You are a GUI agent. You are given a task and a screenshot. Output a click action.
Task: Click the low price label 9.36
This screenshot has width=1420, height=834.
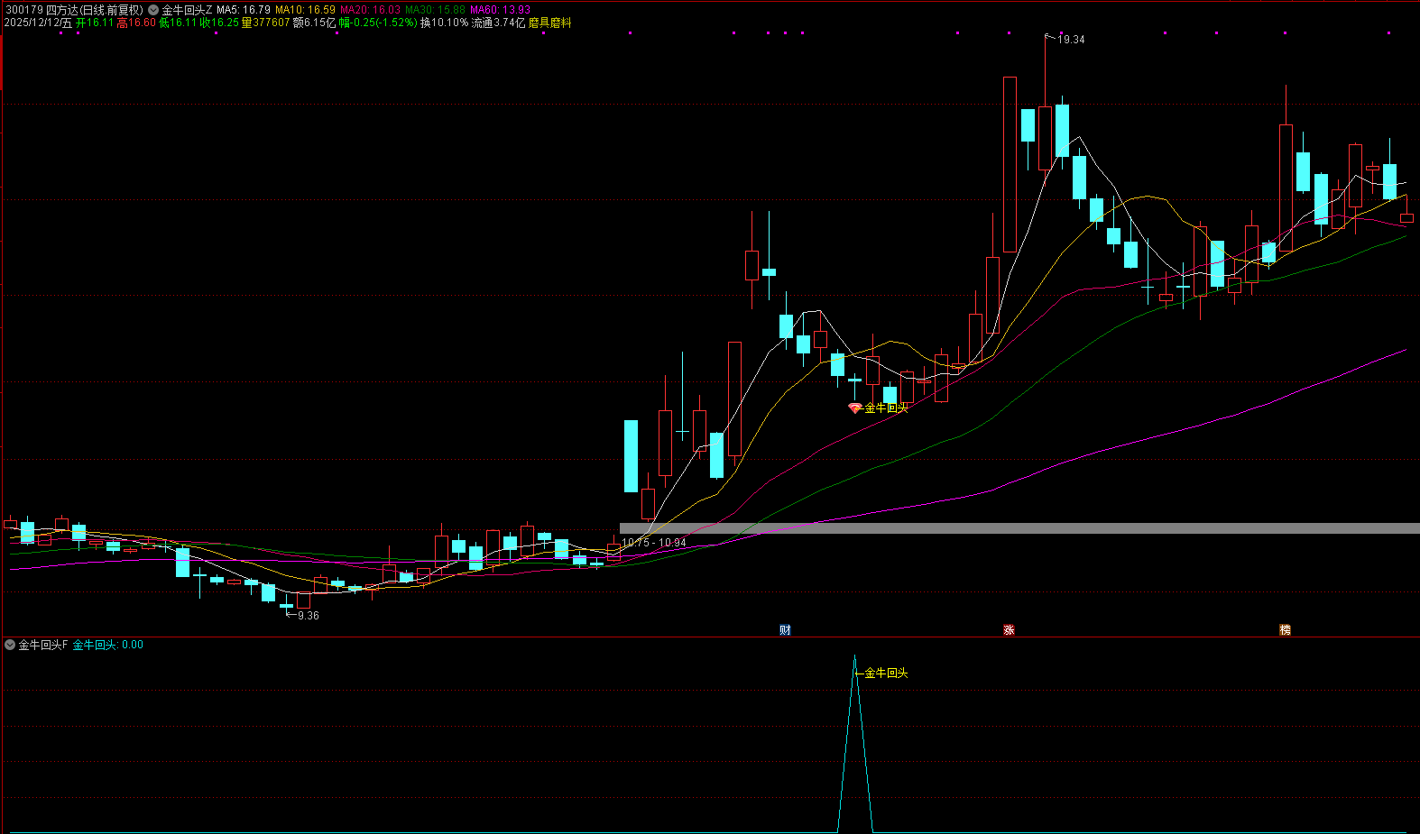pos(308,616)
